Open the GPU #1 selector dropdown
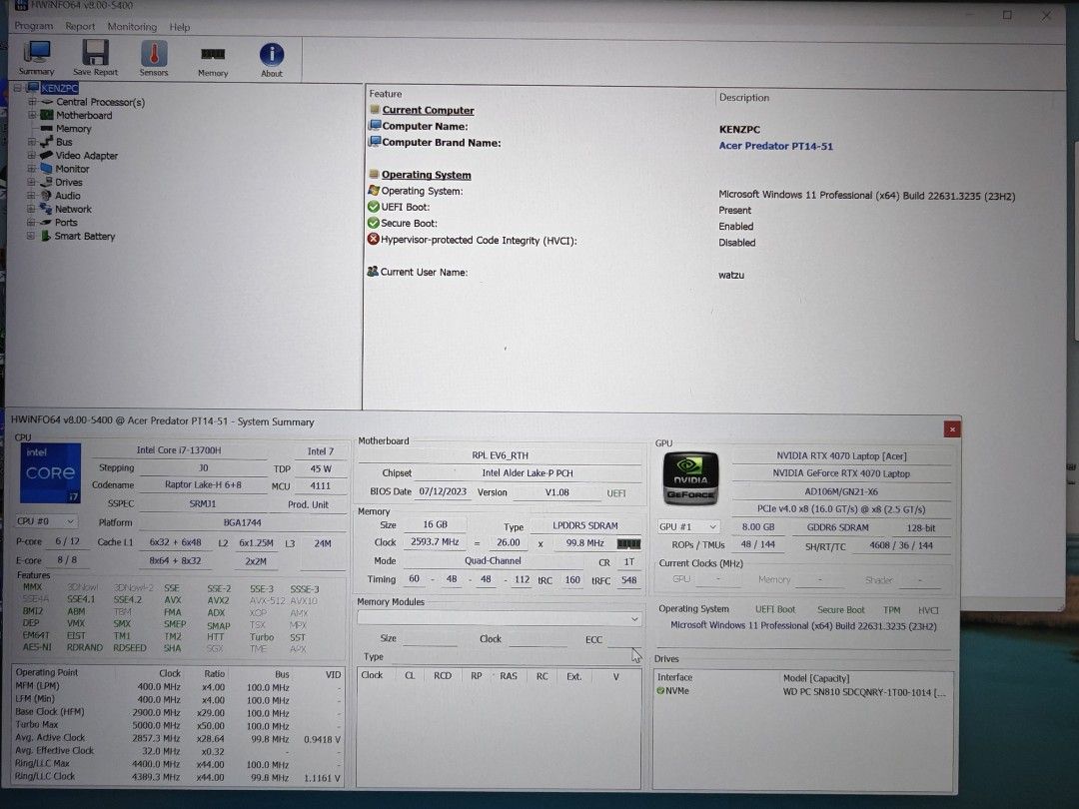1079x809 pixels. point(688,527)
